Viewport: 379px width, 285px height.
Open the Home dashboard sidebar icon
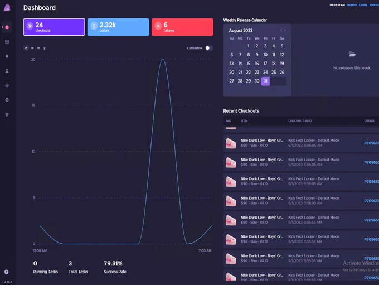7,27
